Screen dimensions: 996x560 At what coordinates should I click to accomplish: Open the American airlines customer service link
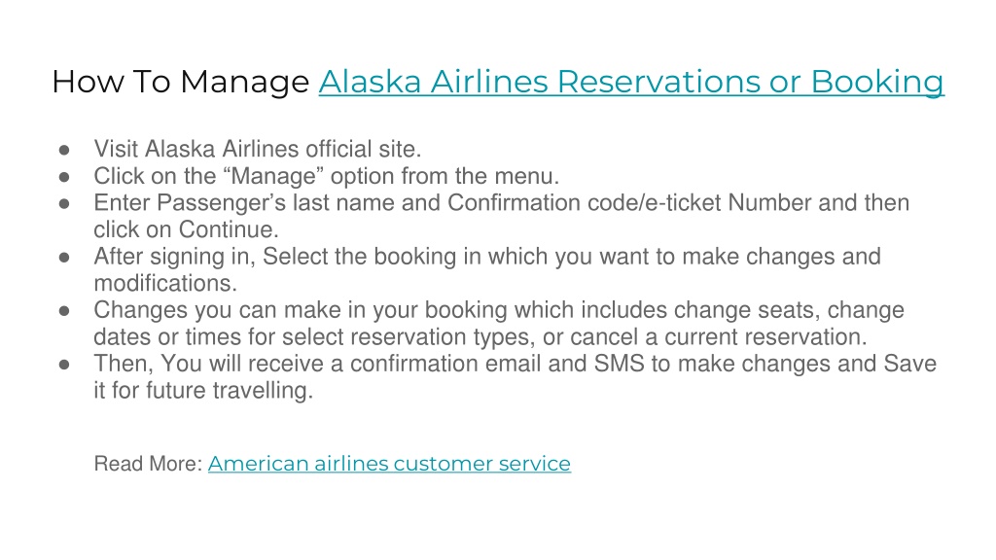pyautogui.click(x=389, y=464)
